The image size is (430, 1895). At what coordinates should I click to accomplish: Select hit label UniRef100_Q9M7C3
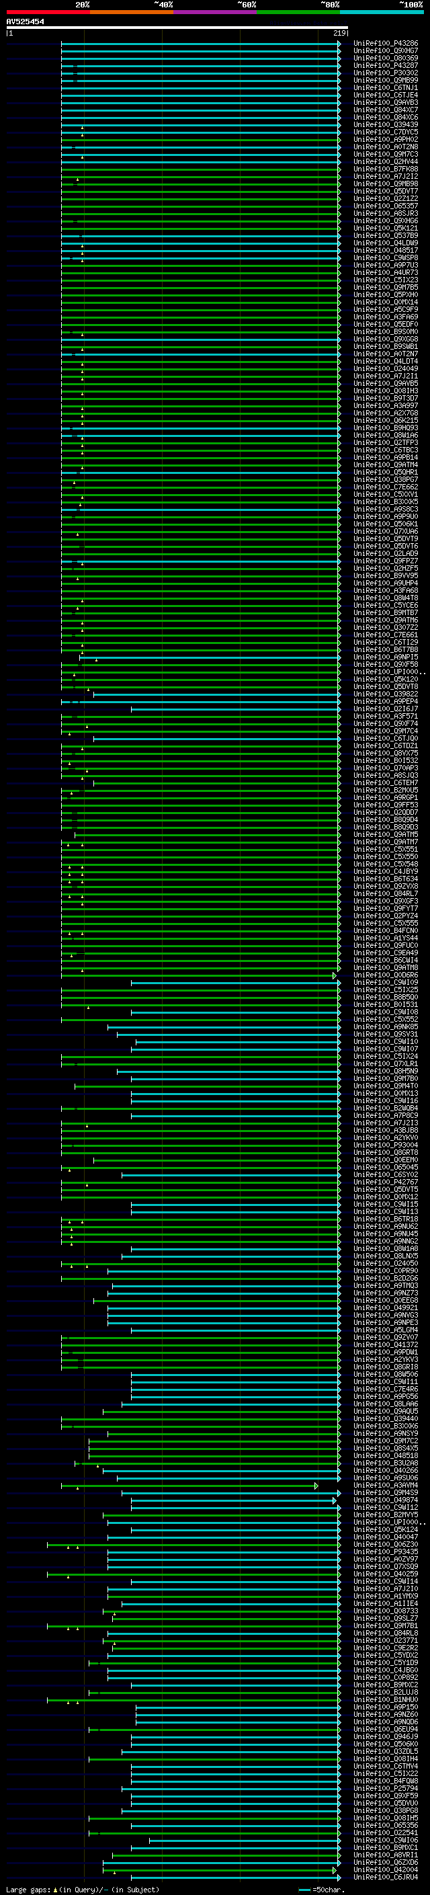tap(386, 154)
